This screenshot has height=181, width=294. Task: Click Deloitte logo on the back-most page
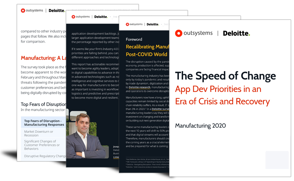pyautogui.click(x=57, y=10)
